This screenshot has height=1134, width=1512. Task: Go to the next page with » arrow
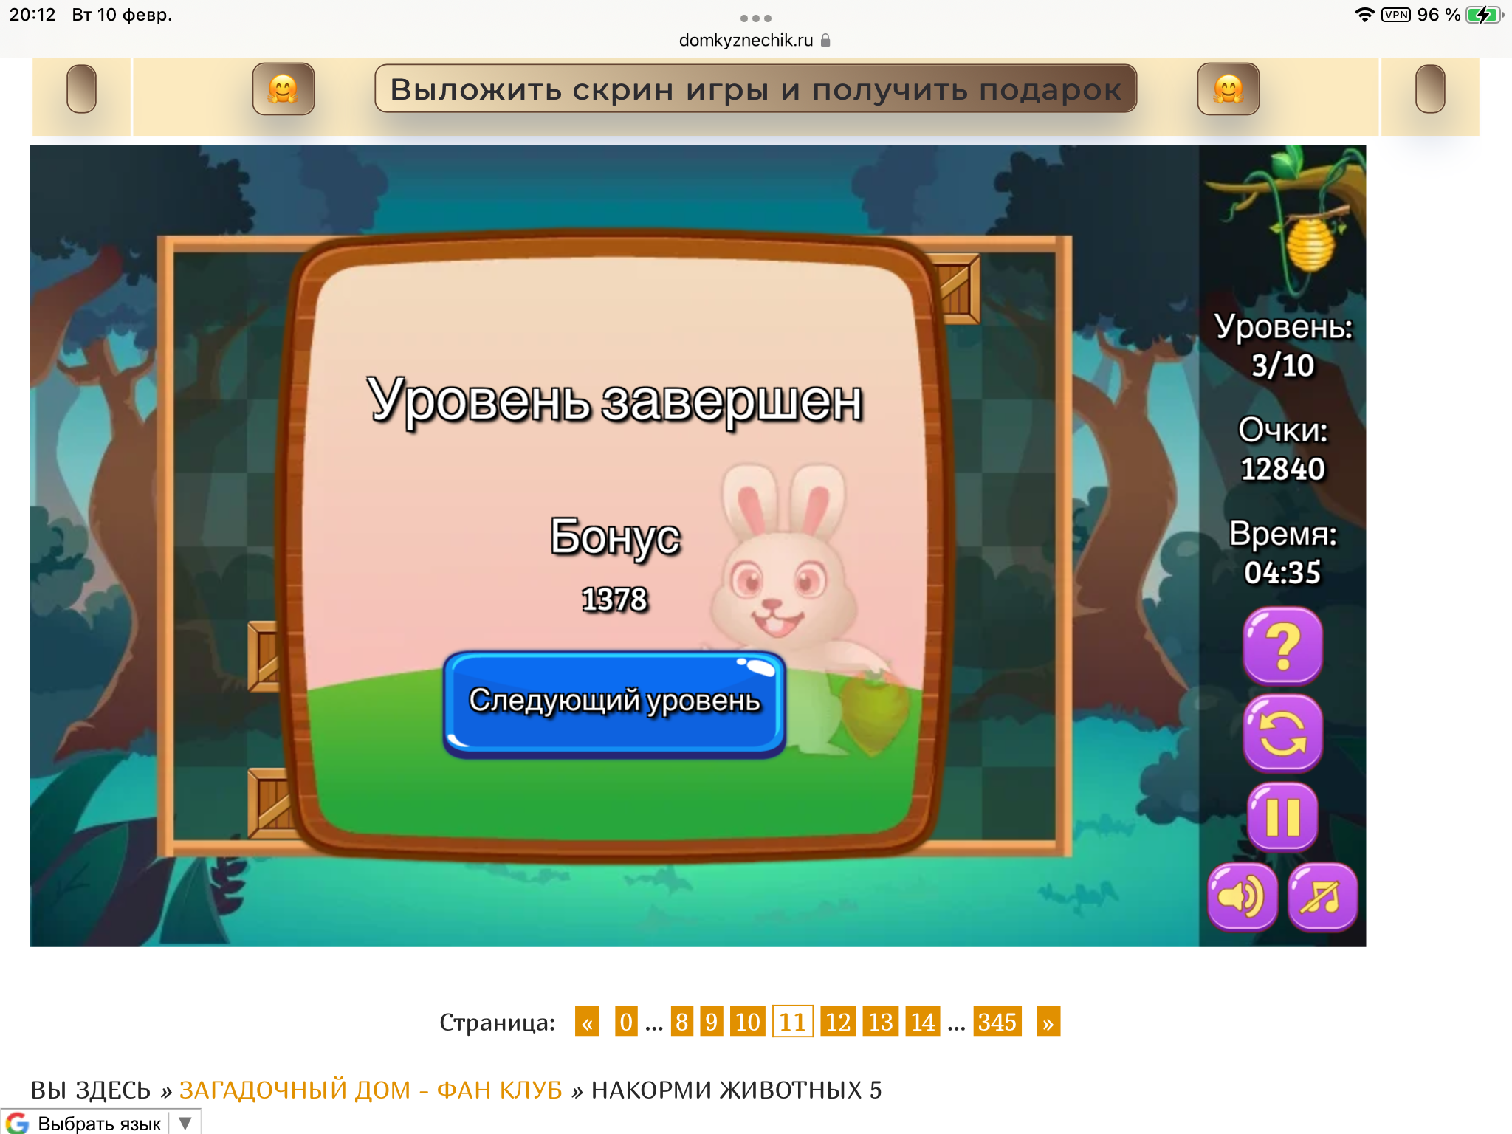pyautogui.click(x=1048, y=1022)
